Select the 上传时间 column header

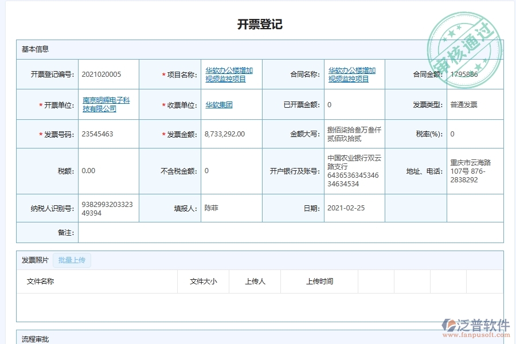tap(319, 282)
